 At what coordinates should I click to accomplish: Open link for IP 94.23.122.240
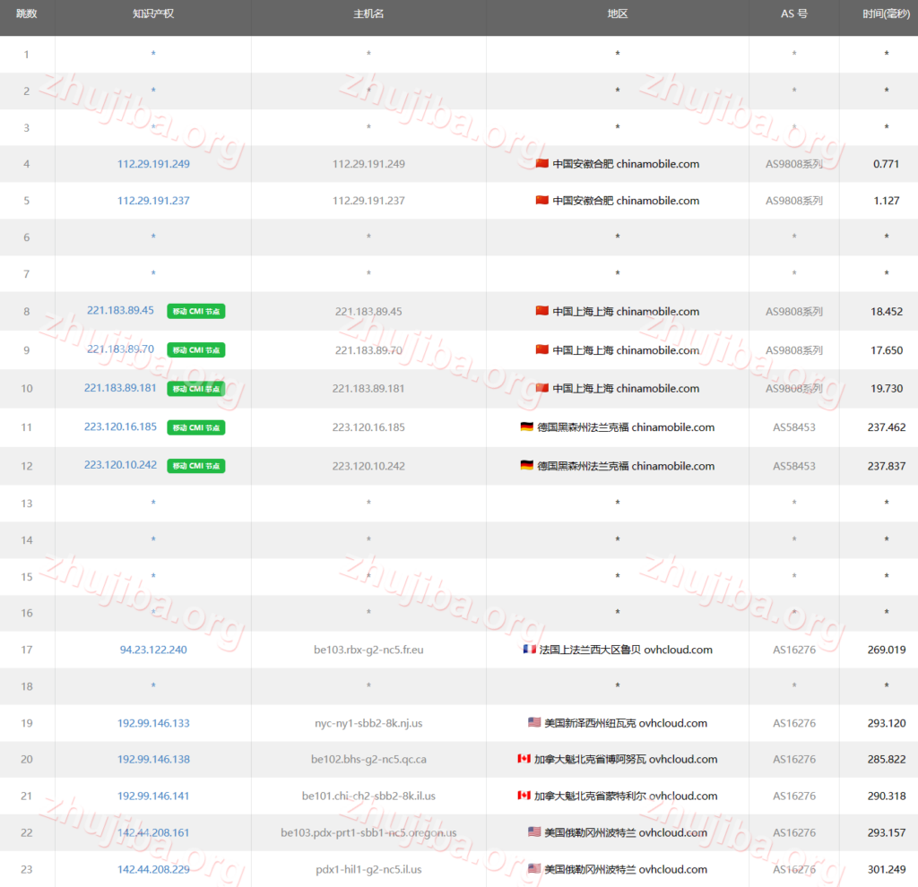(x=152, y=650)
